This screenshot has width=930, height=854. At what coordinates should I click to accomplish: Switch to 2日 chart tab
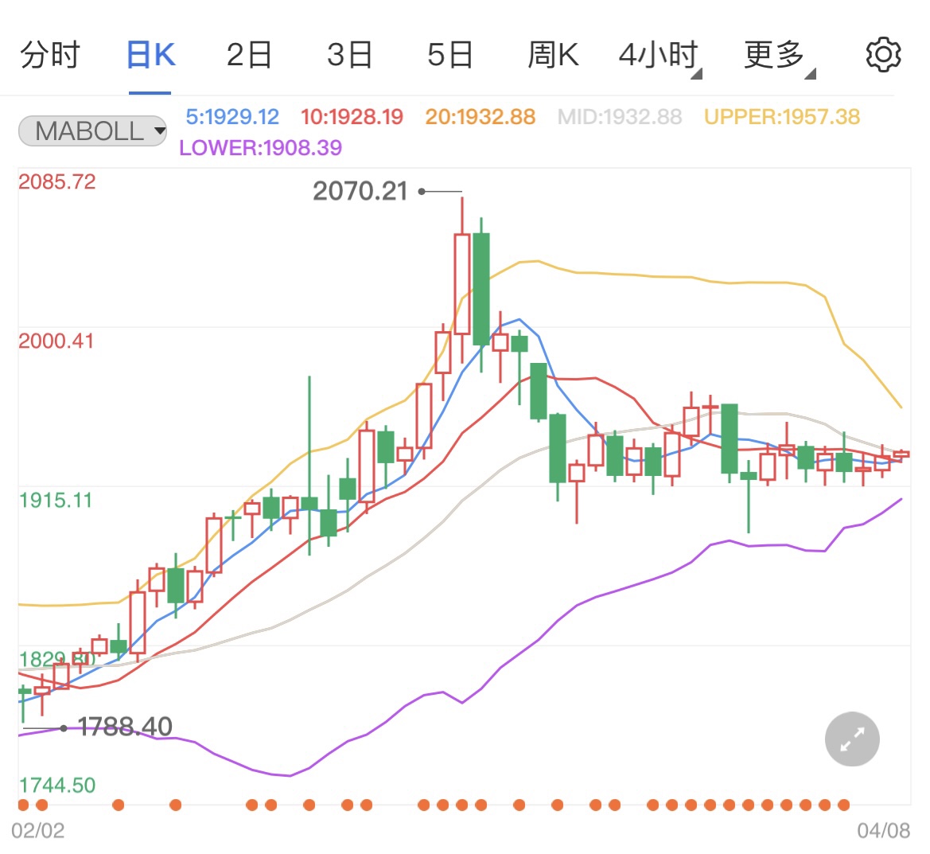point(249,55)
